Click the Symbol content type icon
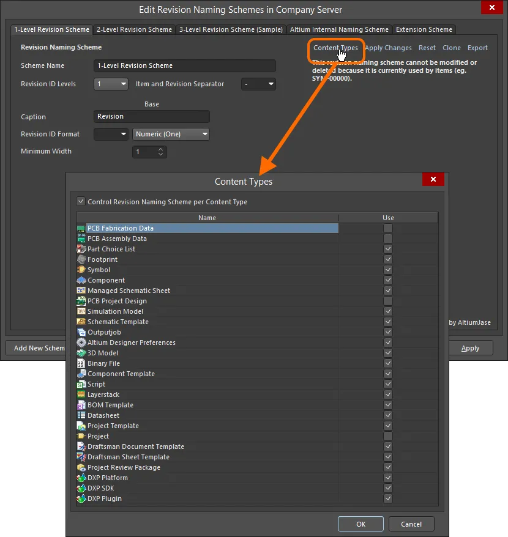This screenshot has width=508, height=537. (x=81, y=270)
